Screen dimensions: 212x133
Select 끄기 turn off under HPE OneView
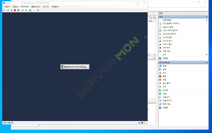click(165, 73)
